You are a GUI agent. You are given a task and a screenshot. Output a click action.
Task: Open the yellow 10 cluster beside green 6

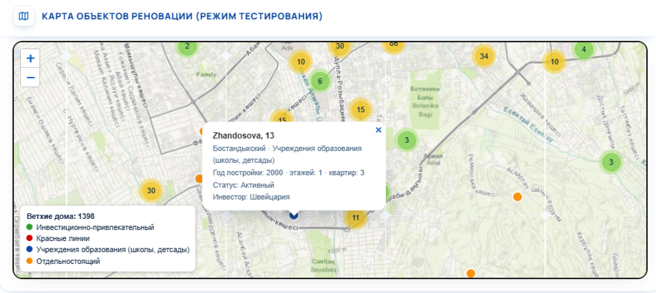click(x=301, y=62)
